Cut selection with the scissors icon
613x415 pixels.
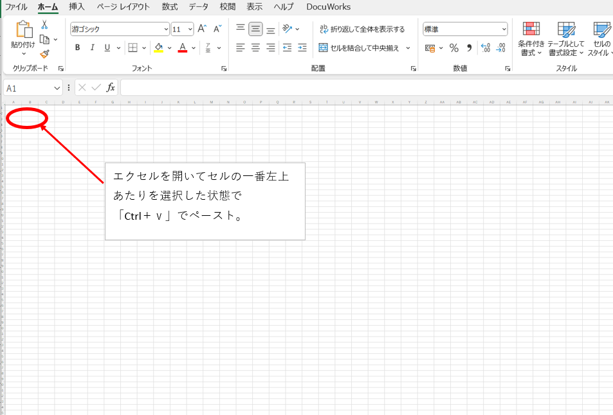(x=44, y=24)
